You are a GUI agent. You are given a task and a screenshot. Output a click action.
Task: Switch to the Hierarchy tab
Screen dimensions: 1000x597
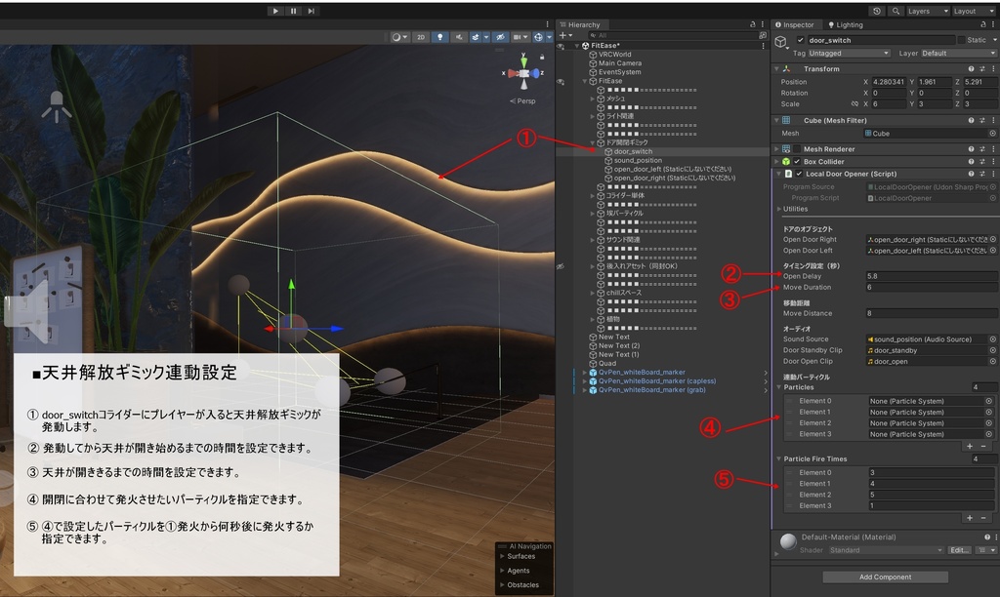click(580, 24)
